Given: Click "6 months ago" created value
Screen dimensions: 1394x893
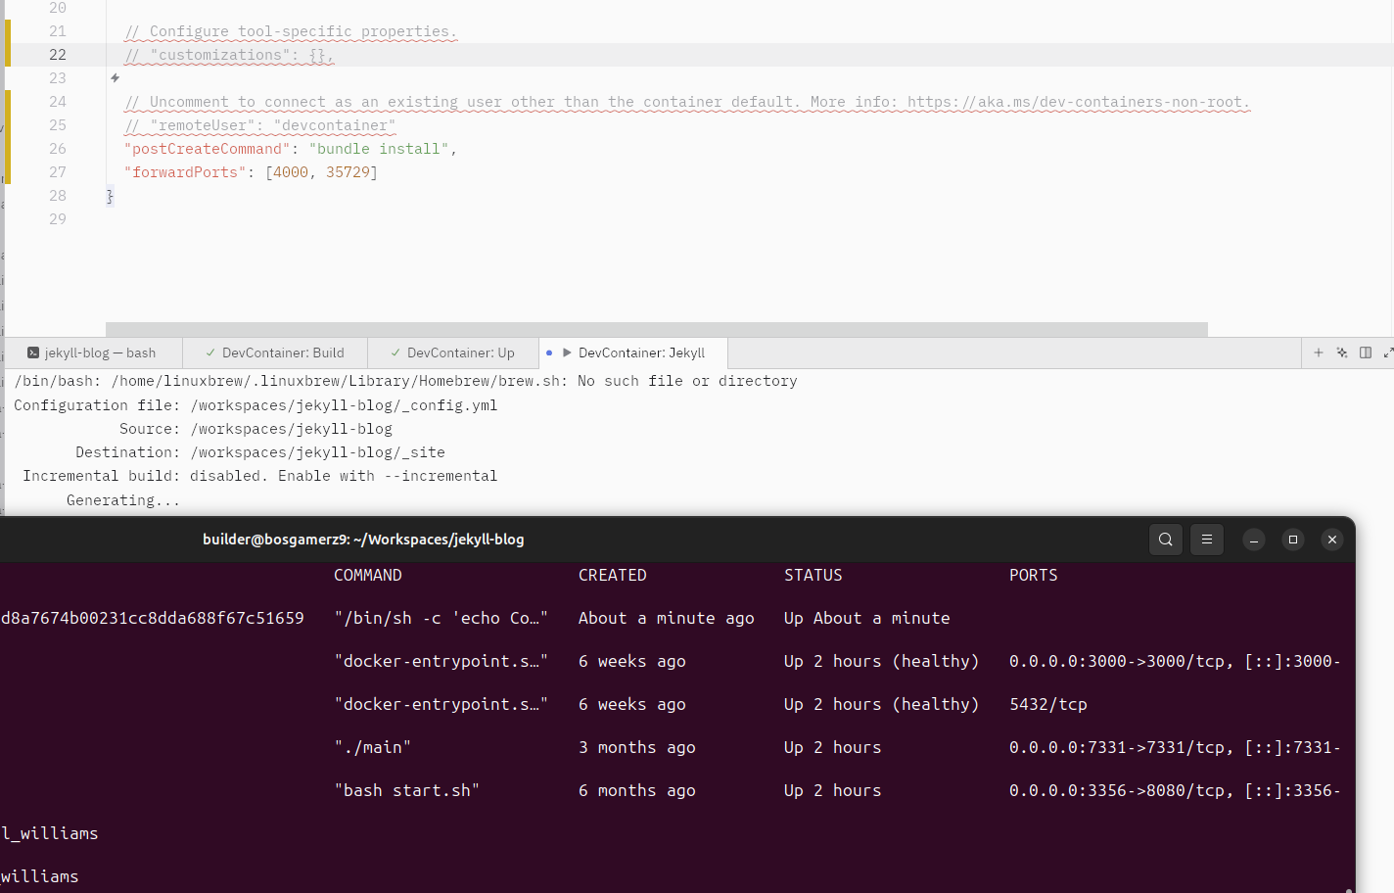Looking at the screenshot, I should coord(637,790).
